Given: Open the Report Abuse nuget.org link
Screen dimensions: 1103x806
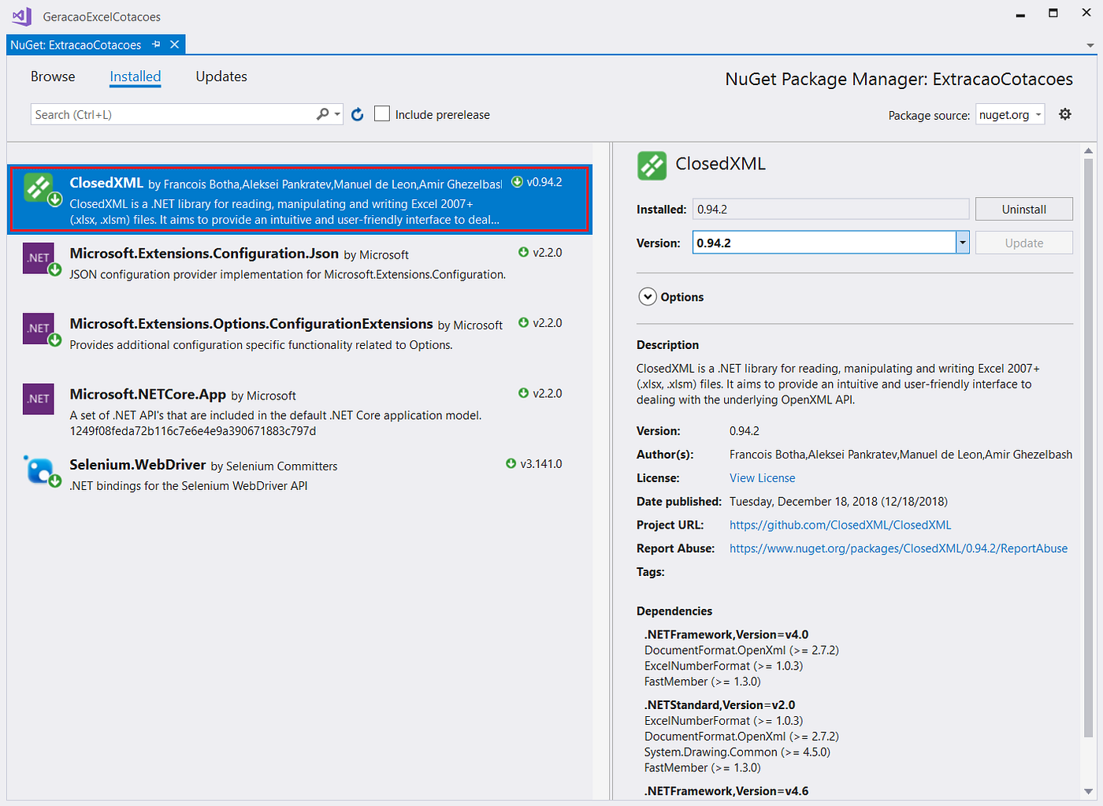Looking at the screenshot, I should (x=898, y=548).
